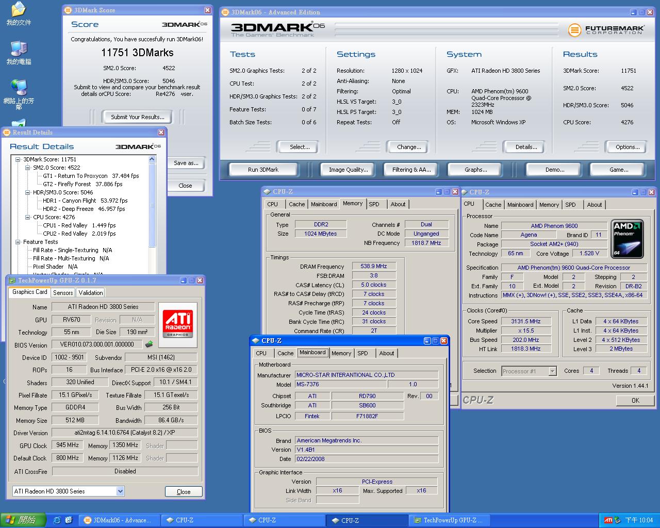The image size is (660, 528).
Task: Click OK in the CPU-Z window
Action: point(635,401)
